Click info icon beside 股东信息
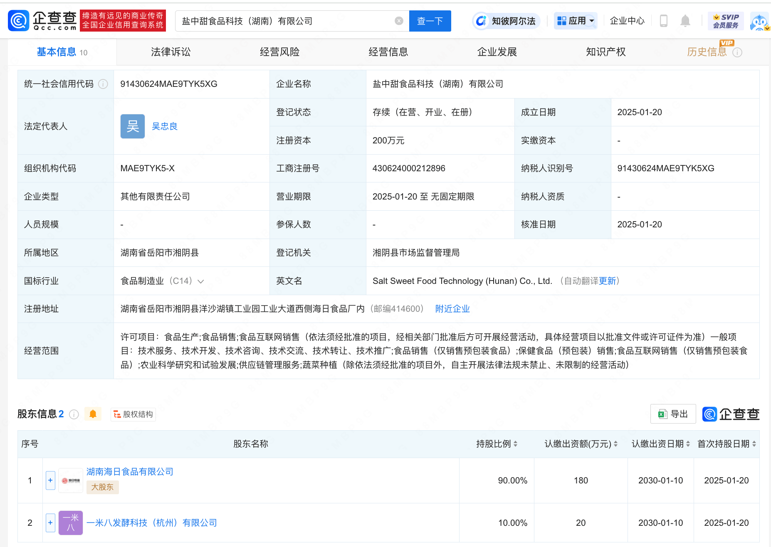The image size is (771, 547). (74, 414)
